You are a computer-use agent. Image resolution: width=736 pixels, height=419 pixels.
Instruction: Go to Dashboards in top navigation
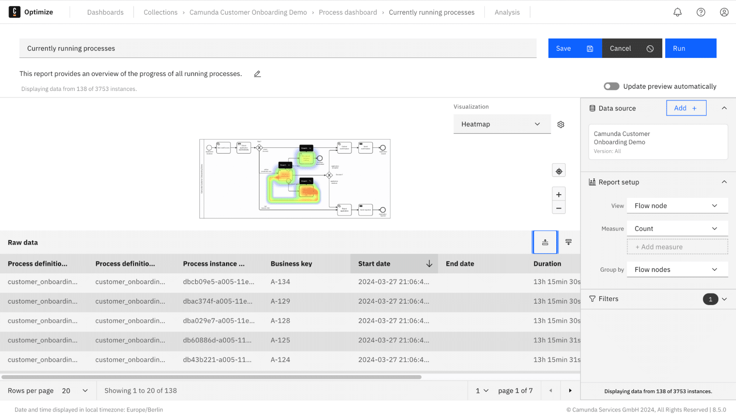(105, 12)
